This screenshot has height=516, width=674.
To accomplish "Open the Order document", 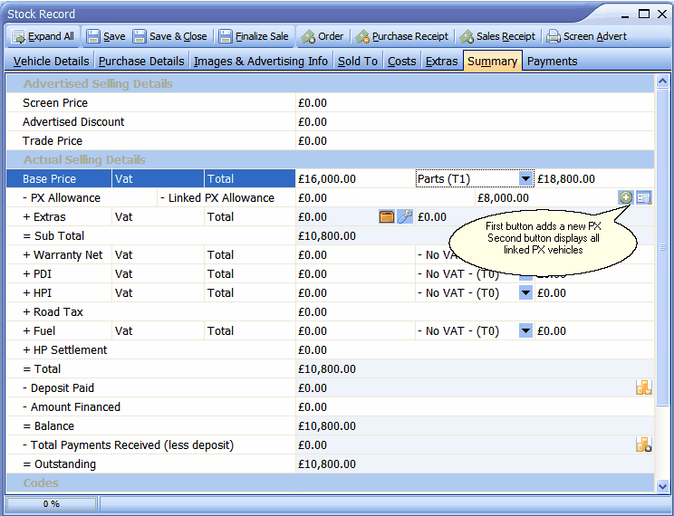I will click(x=323, y=36).
